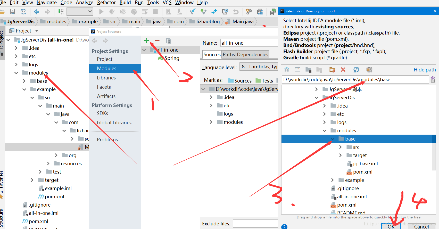
Task: Open the Refactor menu
Action: (x=106, y=3)
